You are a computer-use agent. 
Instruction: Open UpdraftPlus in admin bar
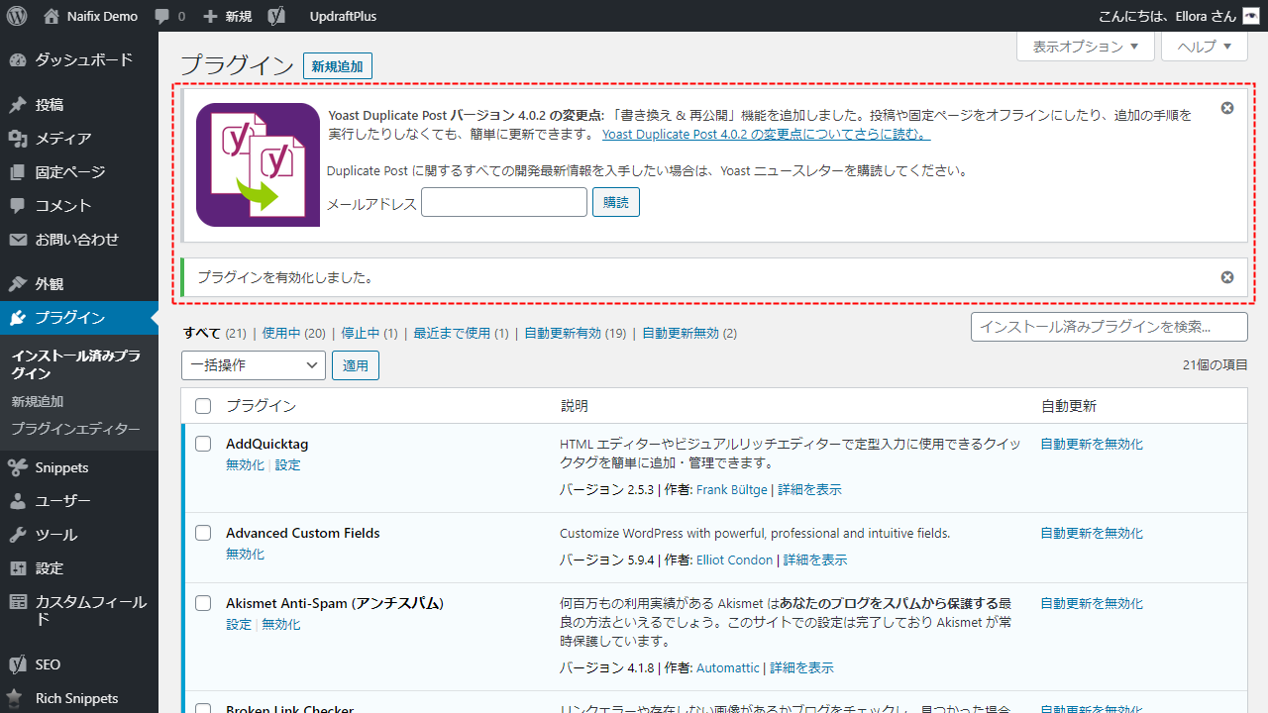343,17
